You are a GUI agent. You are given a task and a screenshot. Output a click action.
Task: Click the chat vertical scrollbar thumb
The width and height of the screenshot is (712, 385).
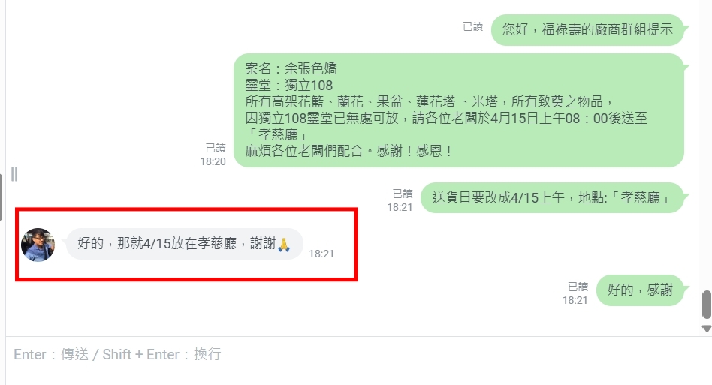point(706,305)
